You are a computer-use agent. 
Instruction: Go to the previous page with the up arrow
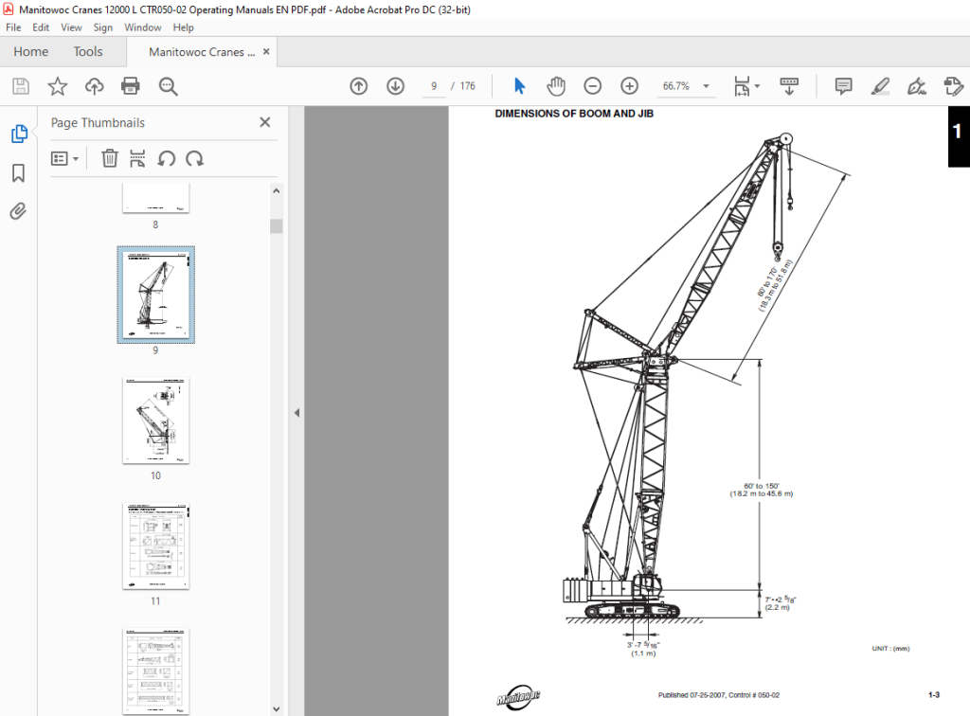click(x=359, y=86)
